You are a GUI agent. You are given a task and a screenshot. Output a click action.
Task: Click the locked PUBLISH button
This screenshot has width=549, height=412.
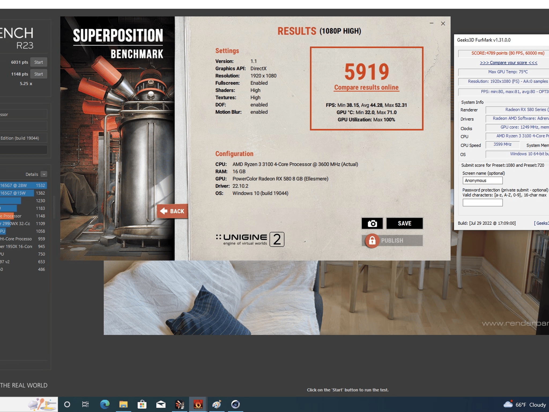(x=392, y=240)
